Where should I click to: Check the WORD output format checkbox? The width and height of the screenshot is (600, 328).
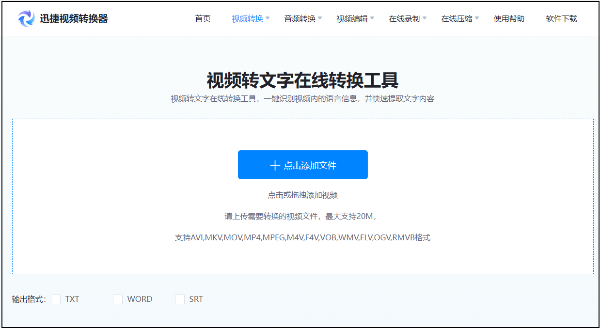118,299
